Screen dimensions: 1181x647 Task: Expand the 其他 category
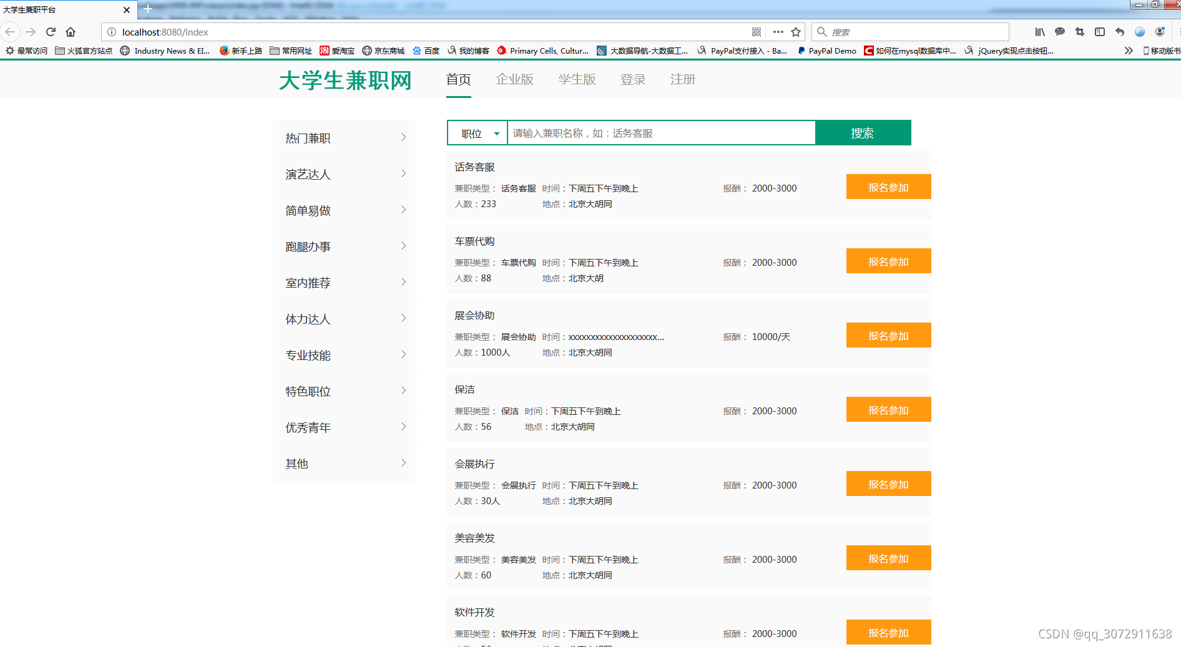(344, 464)
